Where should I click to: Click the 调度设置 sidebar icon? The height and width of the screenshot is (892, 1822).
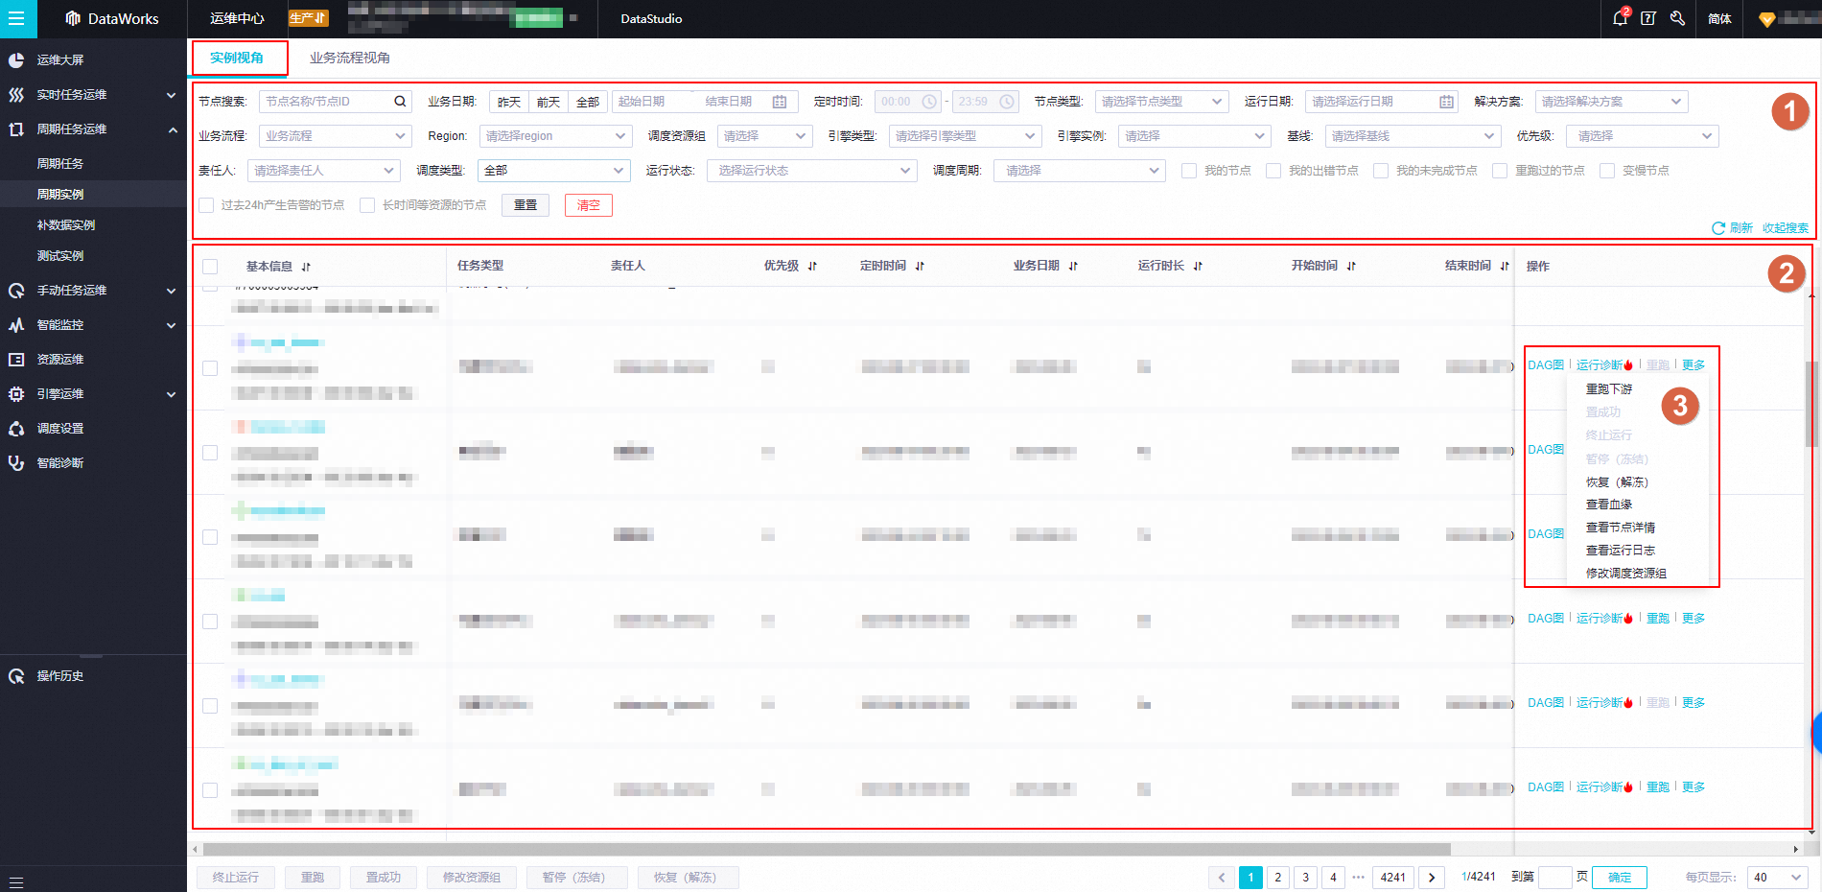(16, 429)
